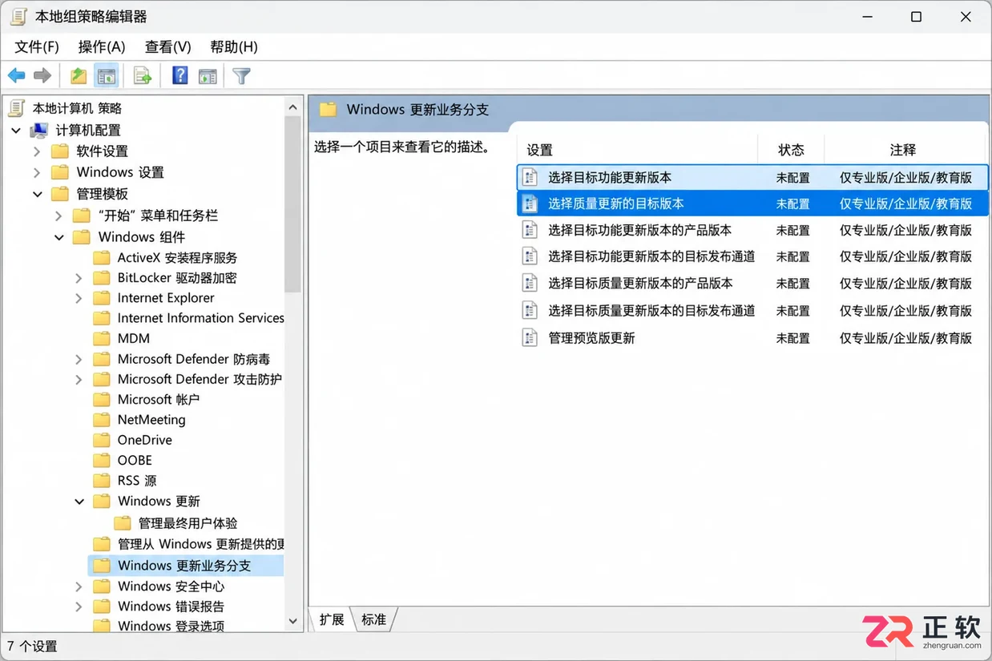The height and width of the screenshot is (661, 992).
Task: Expand the 软件设置 node
Action: 37,151
